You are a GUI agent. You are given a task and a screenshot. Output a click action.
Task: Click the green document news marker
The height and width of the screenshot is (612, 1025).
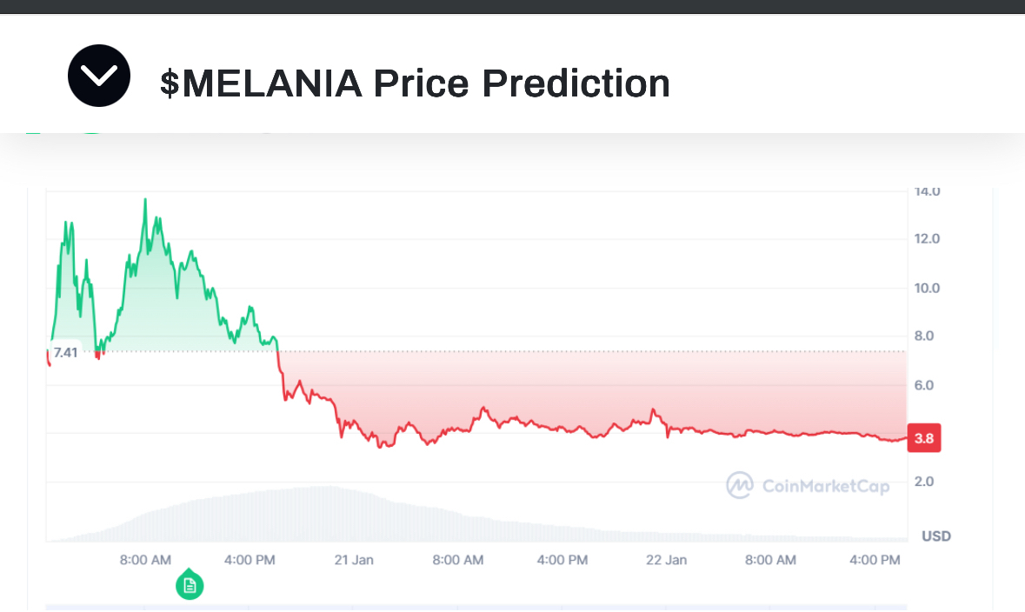click(190, 586)
